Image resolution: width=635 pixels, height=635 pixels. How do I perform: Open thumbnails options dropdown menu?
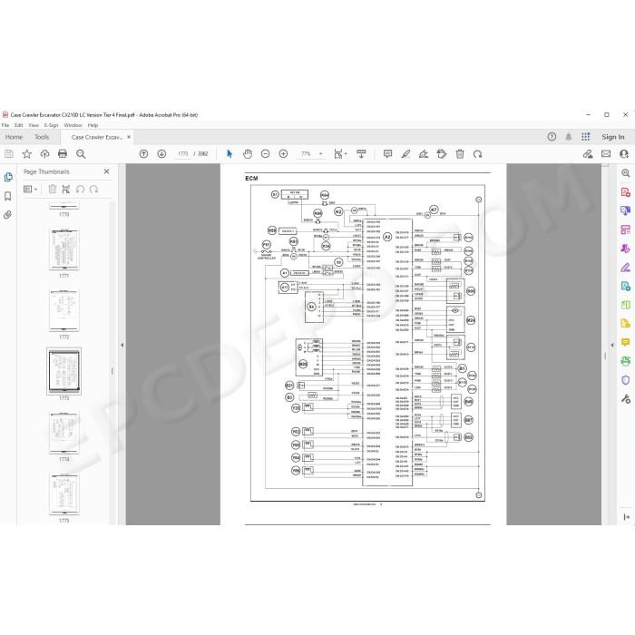(x=30, y=189)
